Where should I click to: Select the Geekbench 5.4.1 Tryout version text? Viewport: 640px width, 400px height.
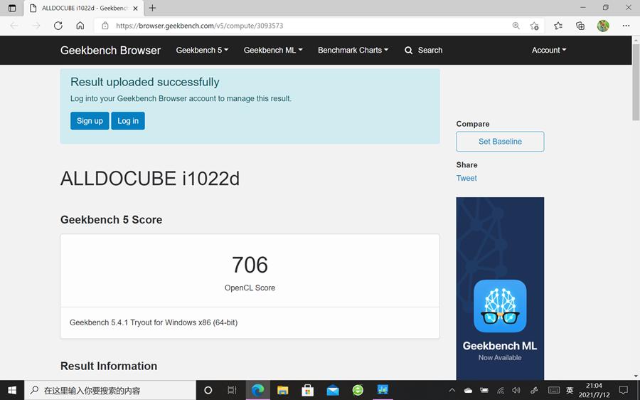pos(154,322)
